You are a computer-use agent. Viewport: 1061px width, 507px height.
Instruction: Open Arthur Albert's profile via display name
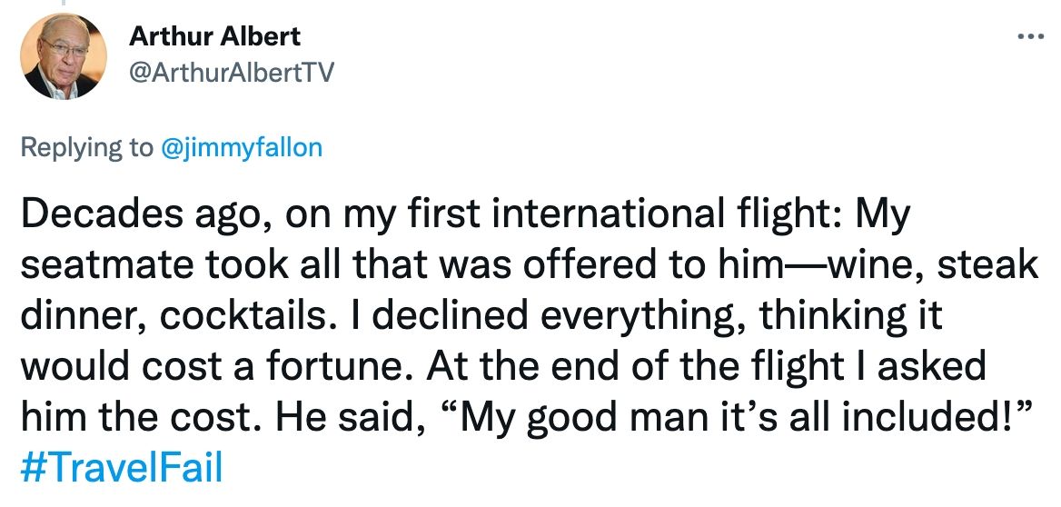coord(214,35)
